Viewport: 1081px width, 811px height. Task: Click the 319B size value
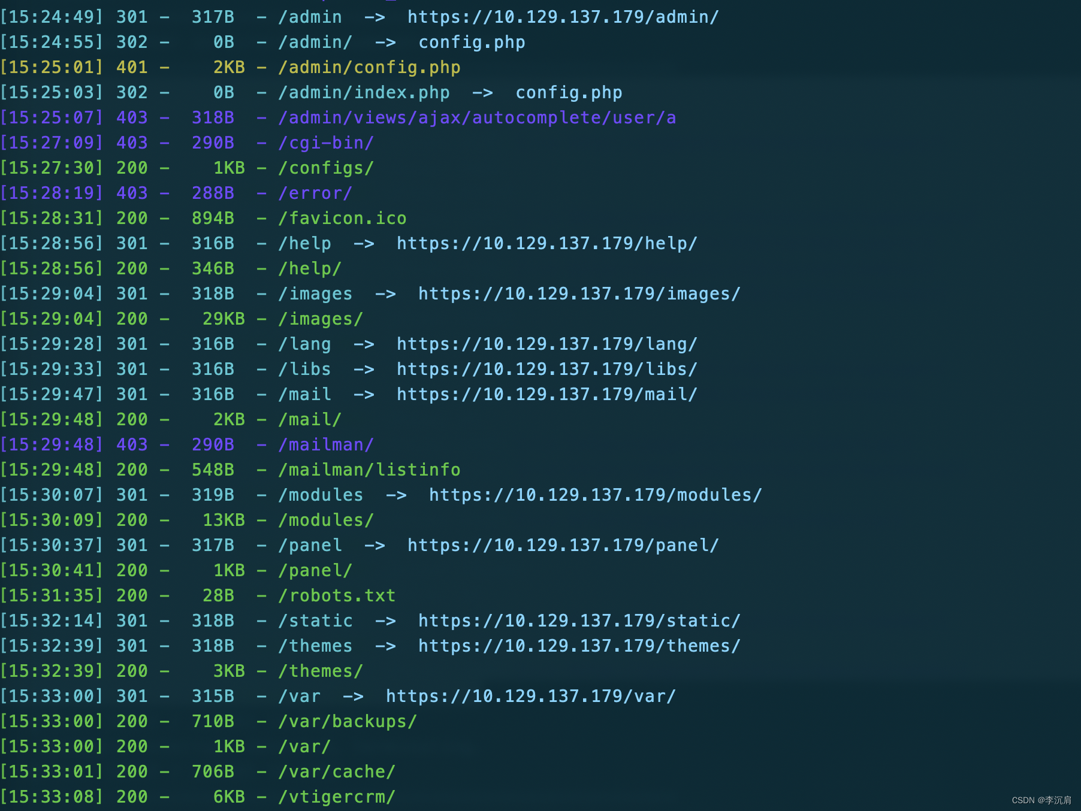[213, 495]
